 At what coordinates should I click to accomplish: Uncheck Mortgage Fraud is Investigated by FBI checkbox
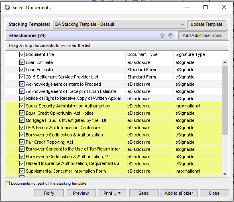click(x=22, y=120)
